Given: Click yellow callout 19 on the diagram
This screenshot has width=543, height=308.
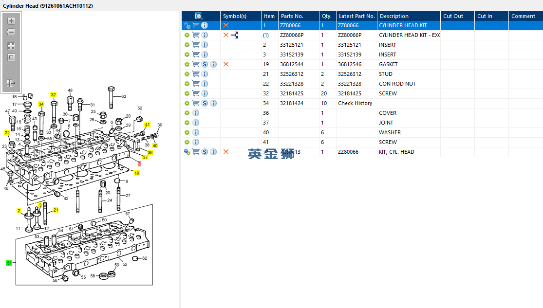Looking at the screenshot, I should (137, 173).
